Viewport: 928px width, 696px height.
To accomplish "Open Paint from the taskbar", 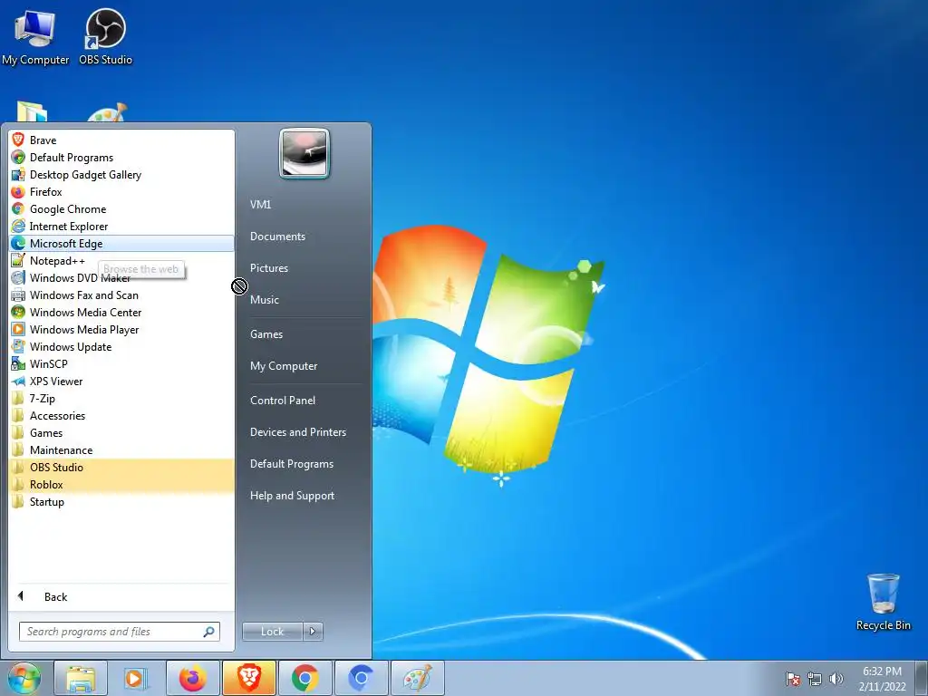I will pos(418,678).
